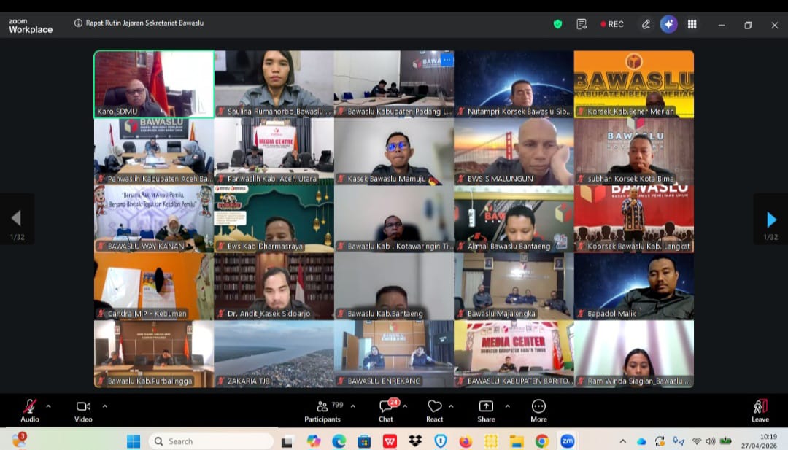Open Bitwarden shield app from taskbar

pyautogui.click(x=440, y=441)
